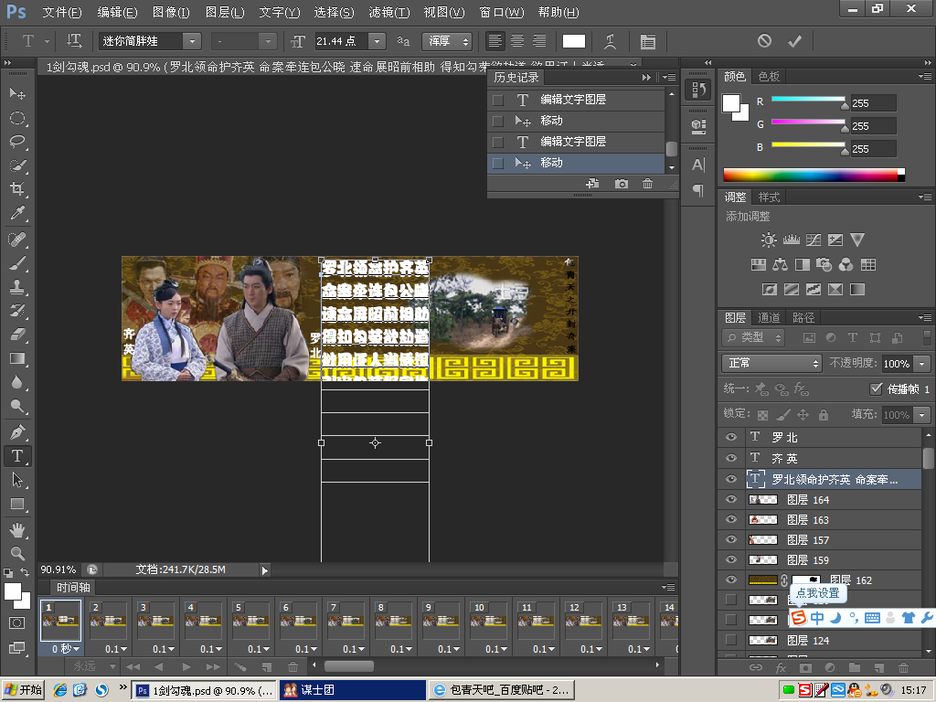Select animation frame 5 thumbnail
This screenshot has width=936, height=702.
point(250,620)
